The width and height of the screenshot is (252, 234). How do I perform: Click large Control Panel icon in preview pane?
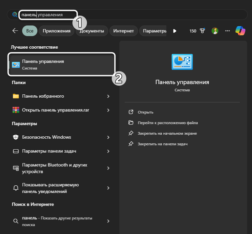[182, 62]
